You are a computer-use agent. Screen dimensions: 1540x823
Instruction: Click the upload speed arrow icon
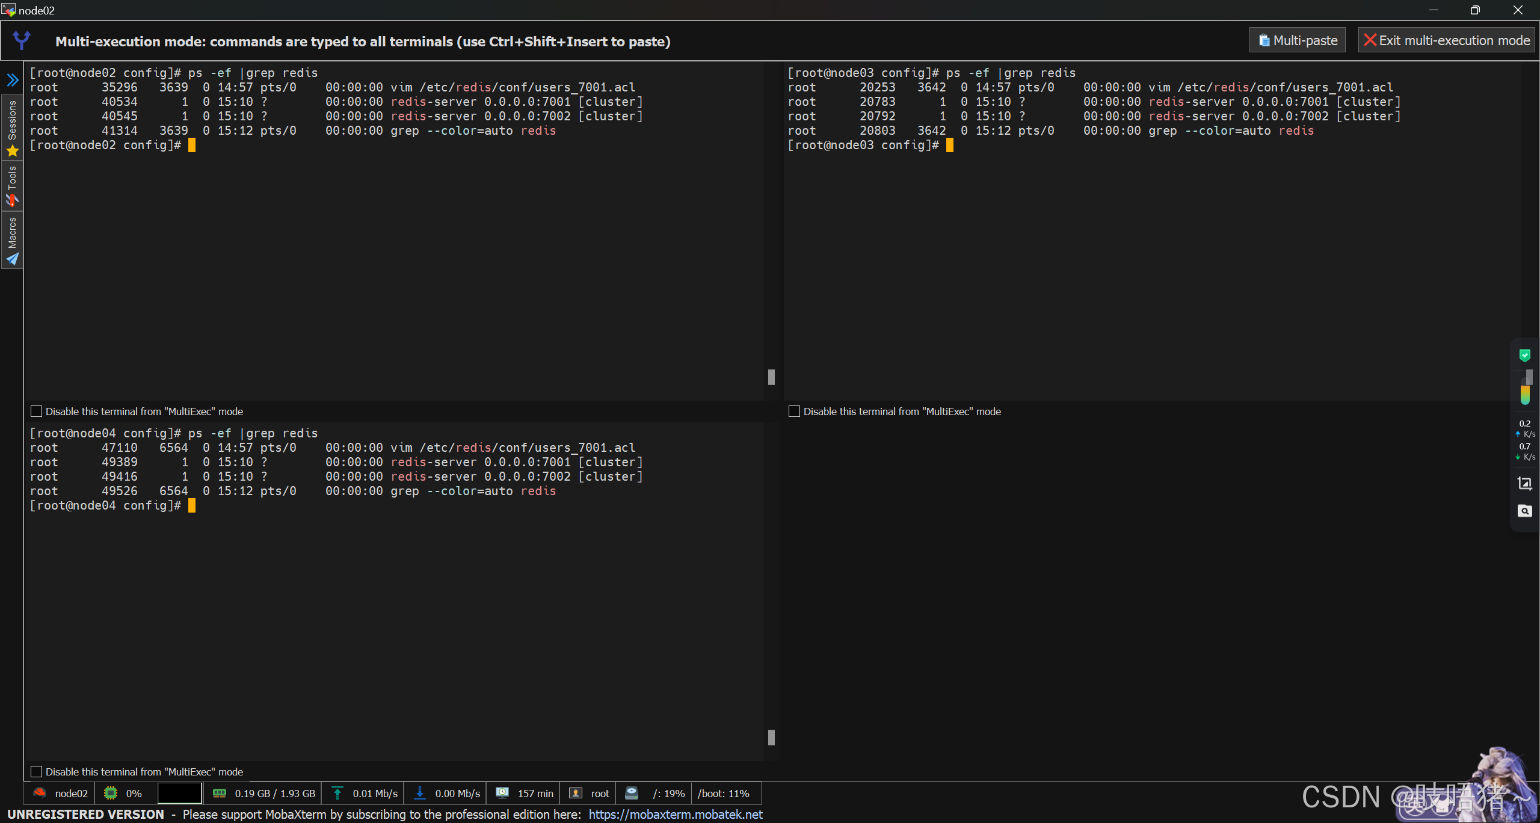[337, 794]
